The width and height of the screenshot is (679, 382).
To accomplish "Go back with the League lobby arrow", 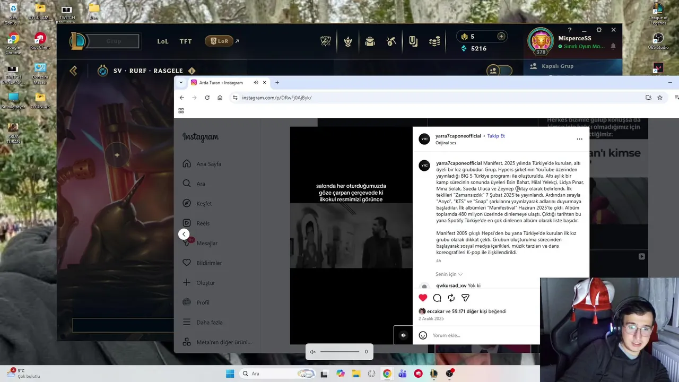I will coord(74,71).
